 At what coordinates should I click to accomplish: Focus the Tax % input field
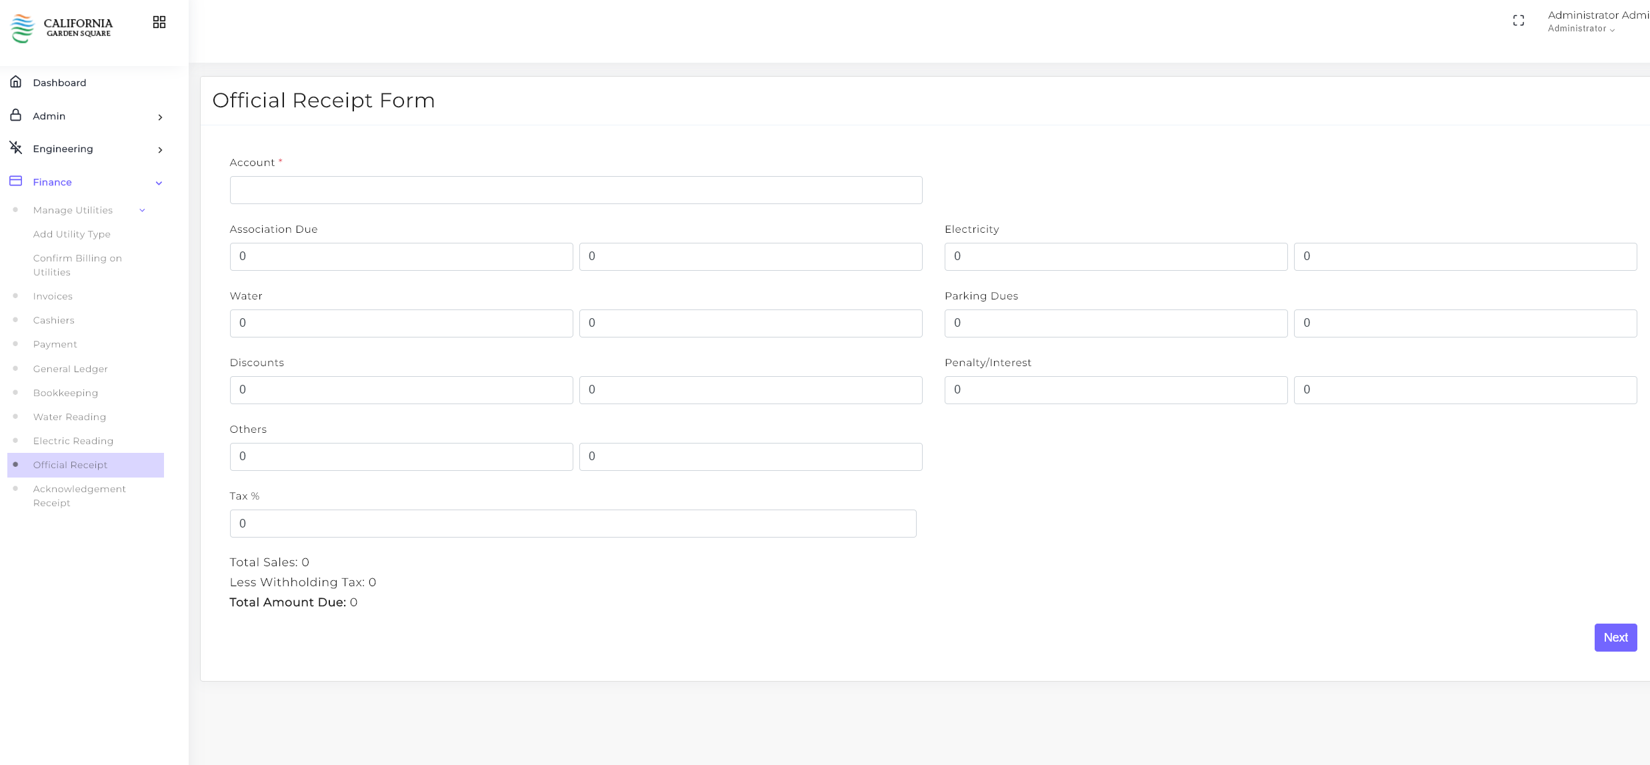573,524
